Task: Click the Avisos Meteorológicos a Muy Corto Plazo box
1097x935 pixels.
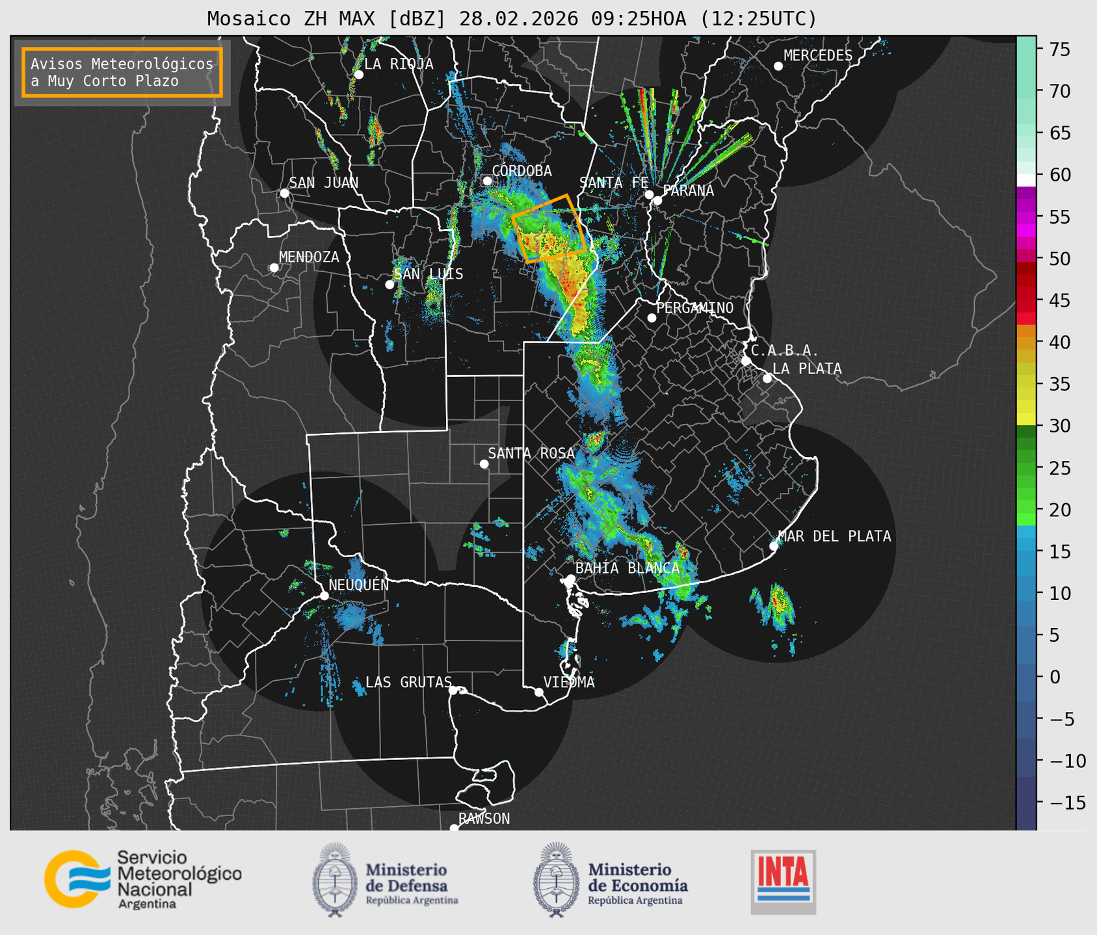Action: click(122, 72)
